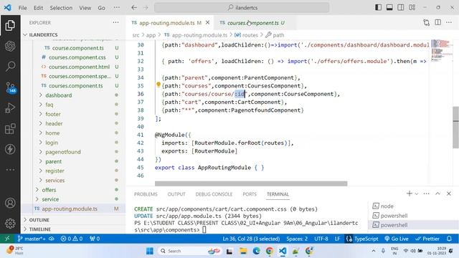The image size is (459, 258).
Task: Expand the dashboard folder
Action: point(73,95)
